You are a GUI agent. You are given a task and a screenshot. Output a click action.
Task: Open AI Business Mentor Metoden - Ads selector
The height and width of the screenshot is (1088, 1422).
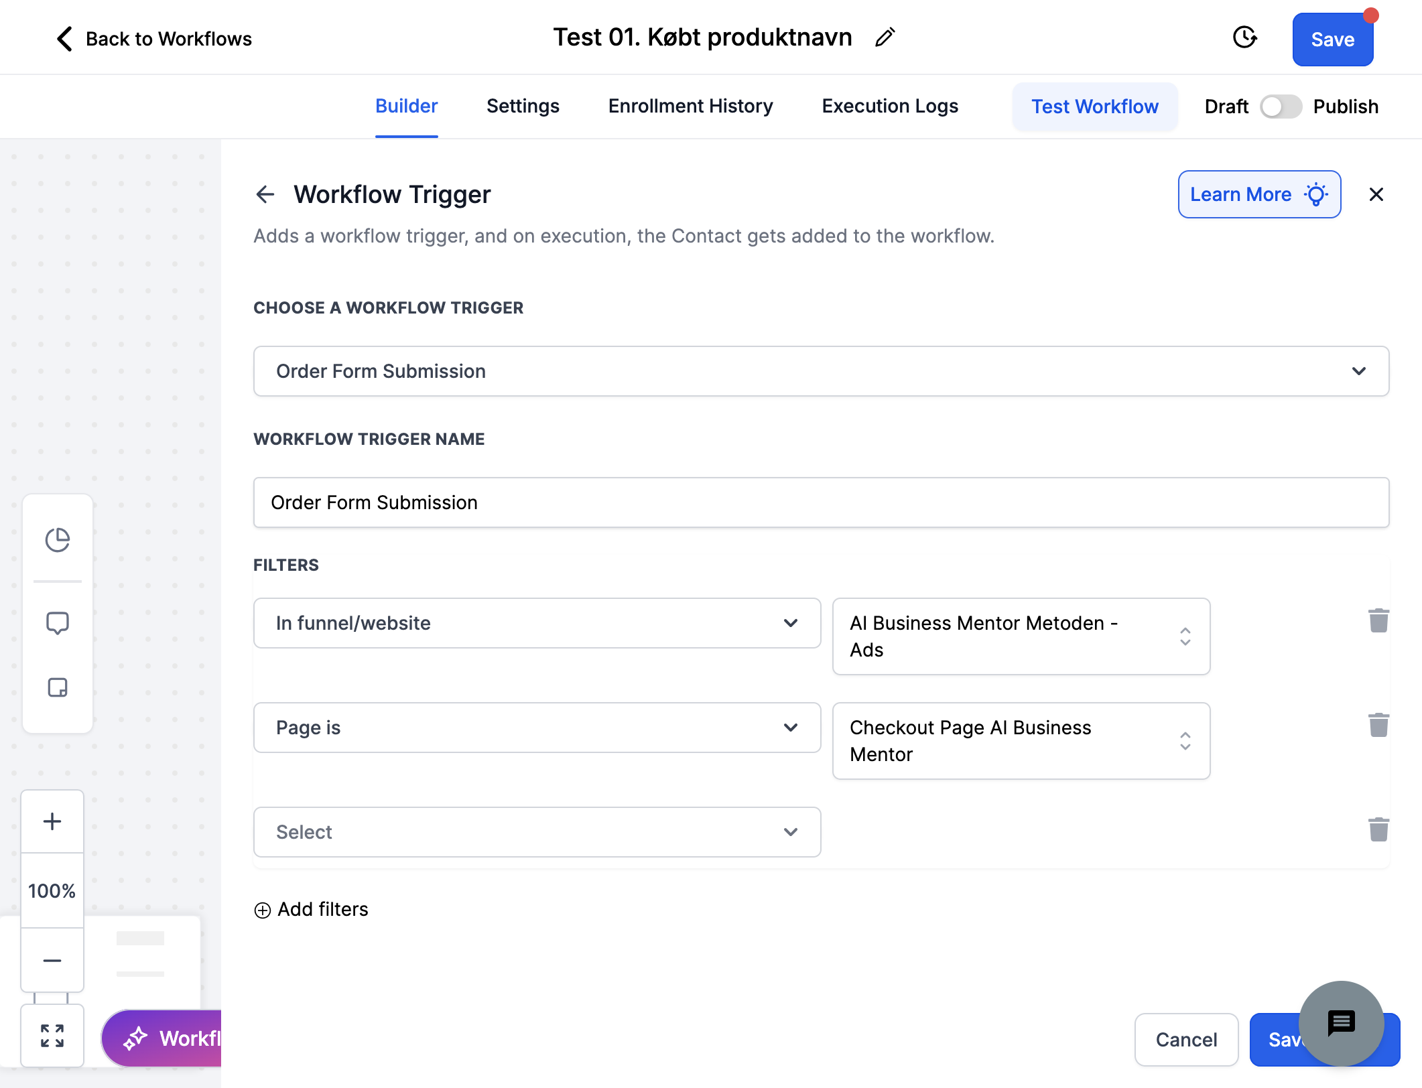(1021, 636)
